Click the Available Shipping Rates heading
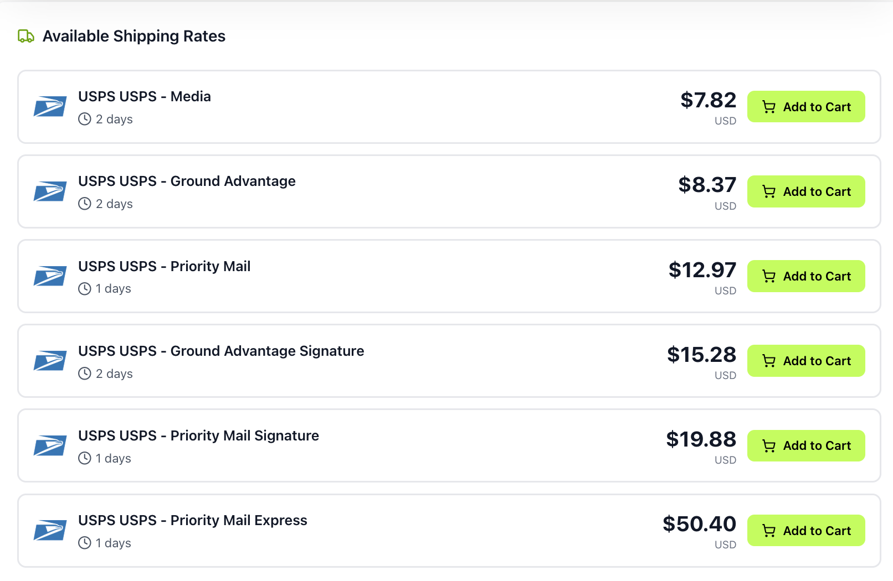Viewport: 893px width, 581px height. click(134, 37)
